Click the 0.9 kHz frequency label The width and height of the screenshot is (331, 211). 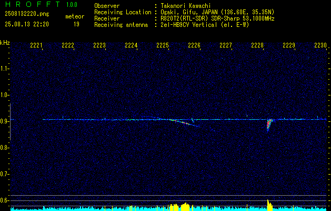[3, 121]
